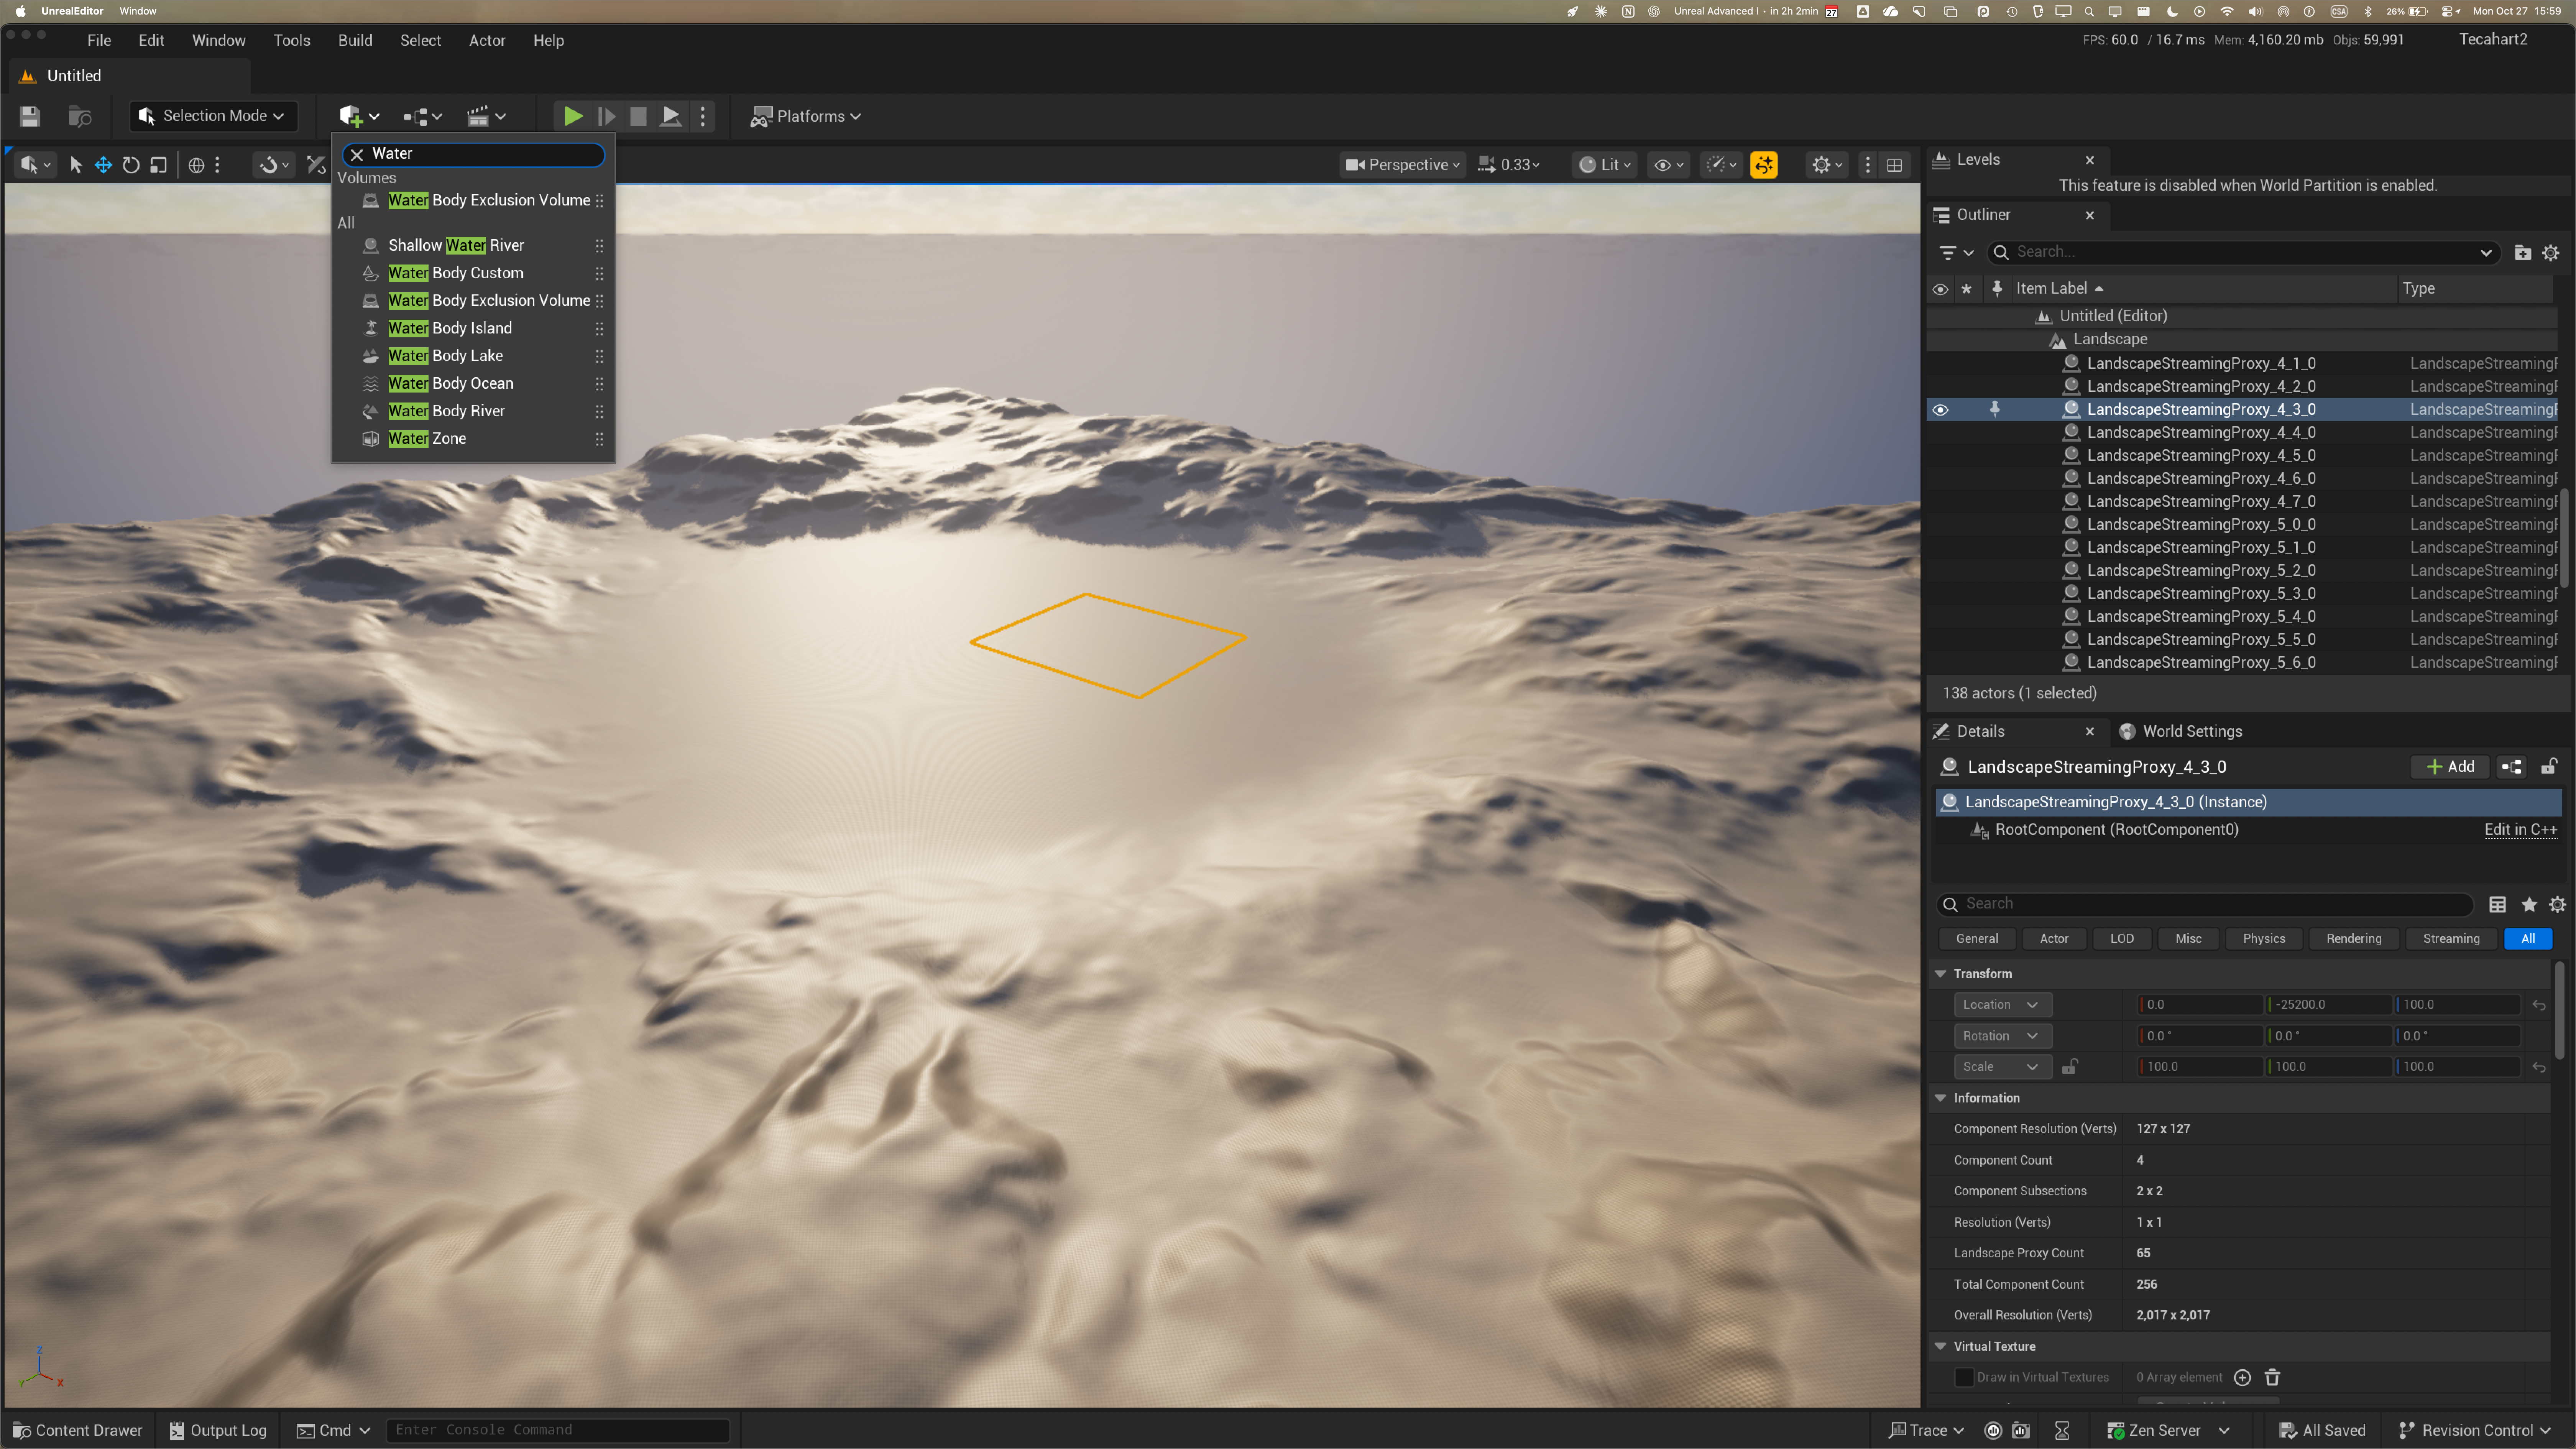Click the Select objects arrow tool

tap(76, 165)
